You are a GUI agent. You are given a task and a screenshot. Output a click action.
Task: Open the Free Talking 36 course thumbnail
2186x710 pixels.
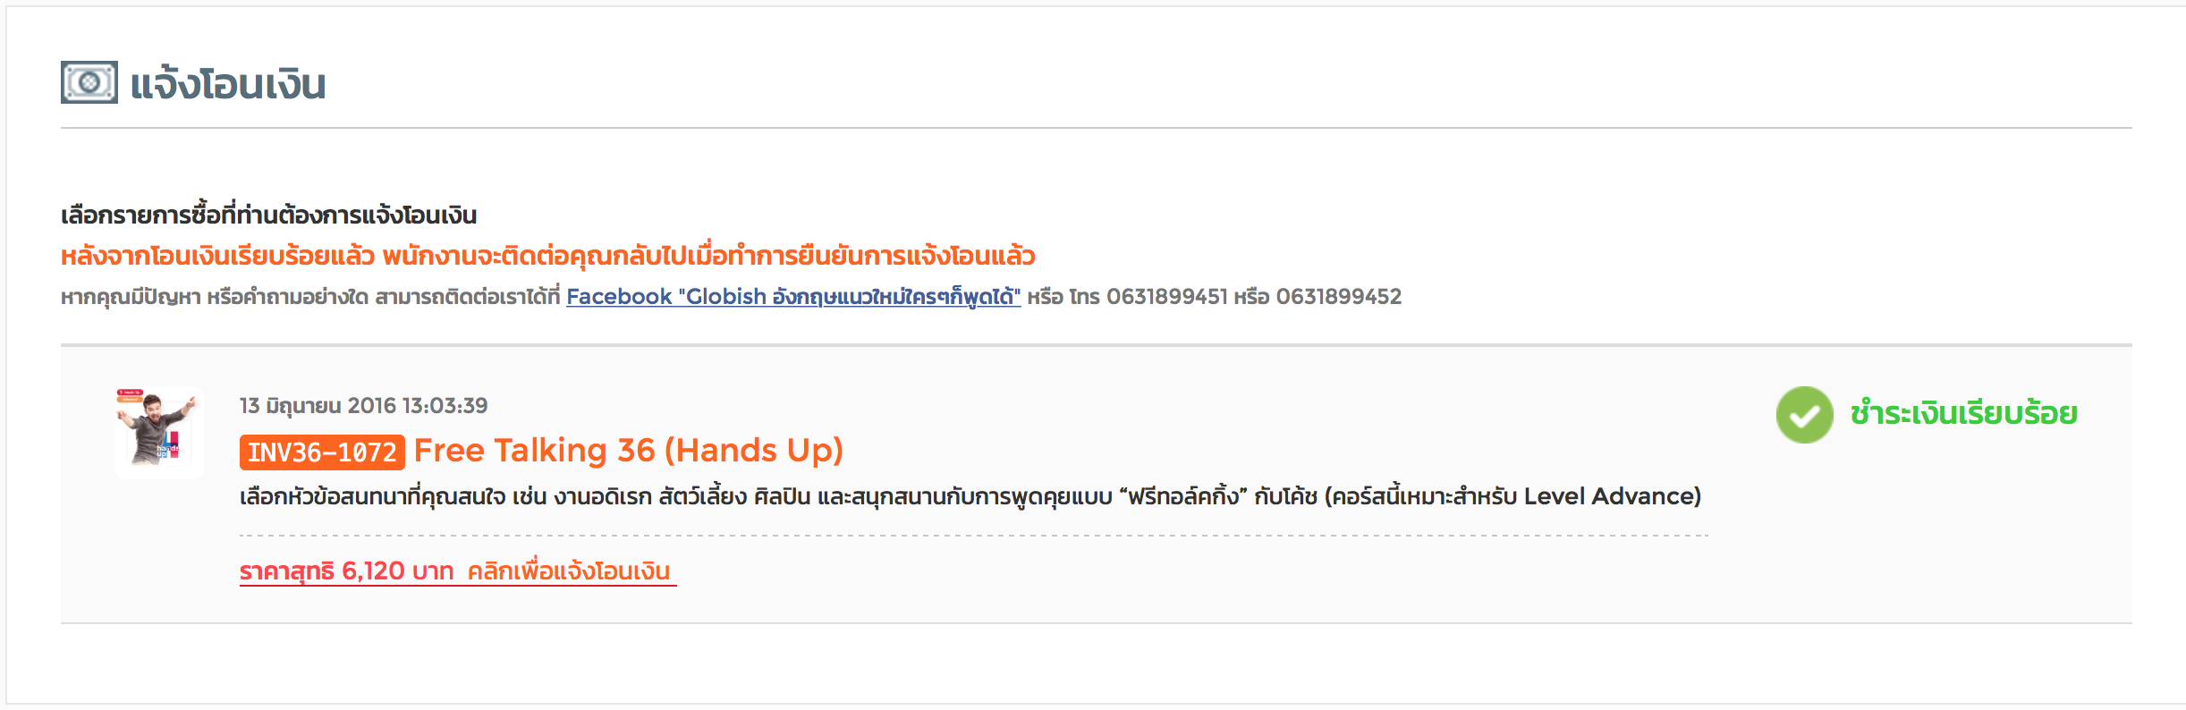(x=158, y=432)
